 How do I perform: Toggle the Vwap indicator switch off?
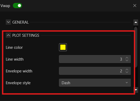point(17,6)
